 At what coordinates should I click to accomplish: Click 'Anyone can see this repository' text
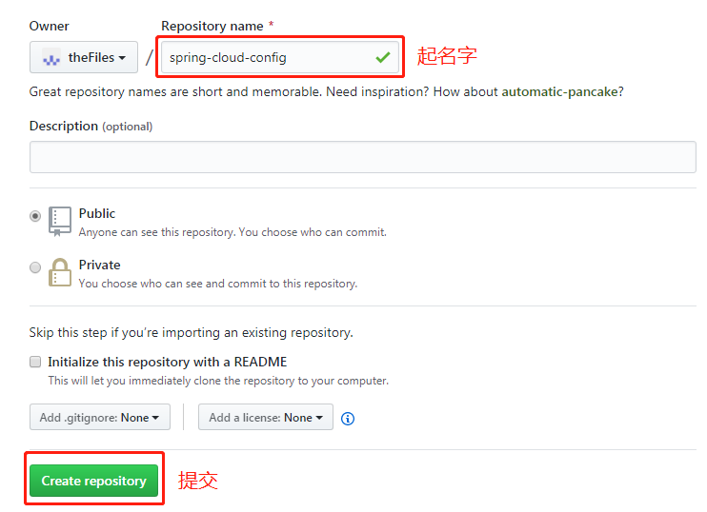pyautogui.click(x=232, y=232)
